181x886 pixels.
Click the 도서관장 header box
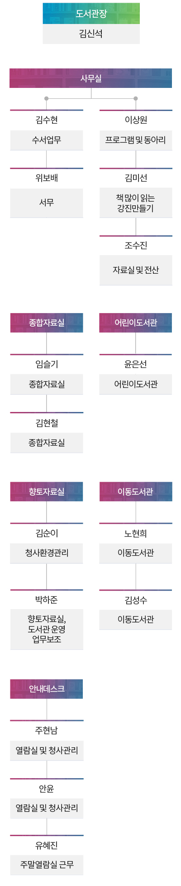(x=91, y=14)
